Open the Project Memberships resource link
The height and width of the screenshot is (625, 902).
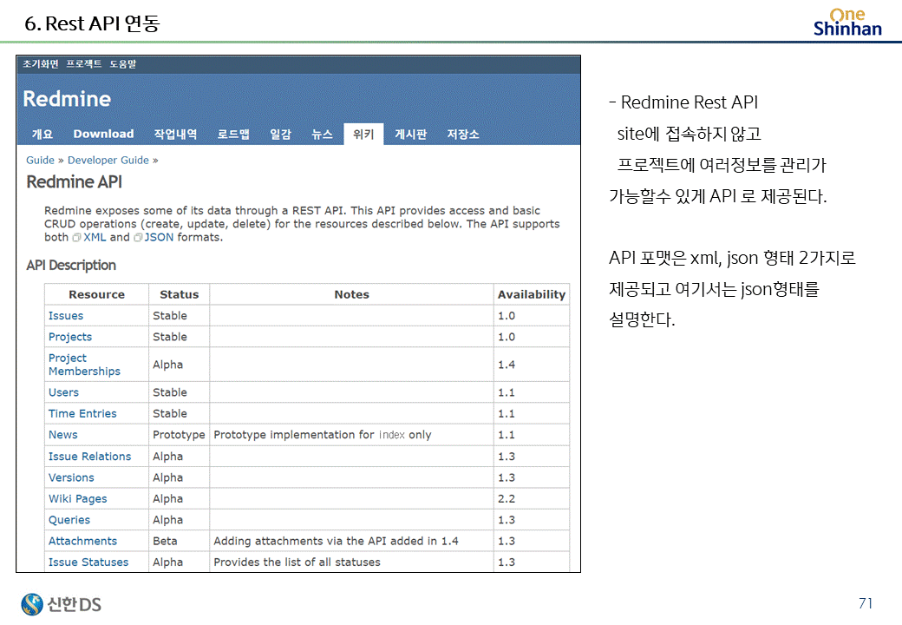click(x=85, y=365)
